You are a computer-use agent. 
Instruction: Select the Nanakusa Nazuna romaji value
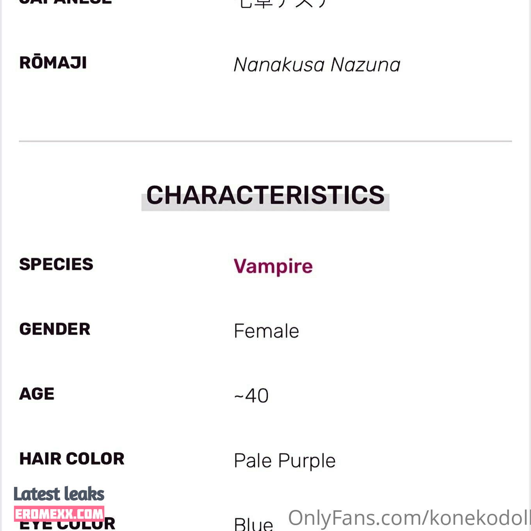pyautogui.click(x=317, y=65)
